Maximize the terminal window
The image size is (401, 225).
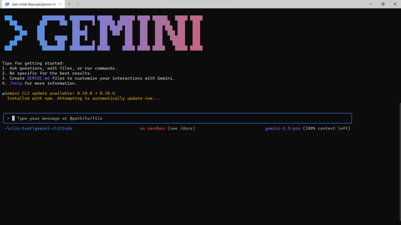click(x=383, y=4)
